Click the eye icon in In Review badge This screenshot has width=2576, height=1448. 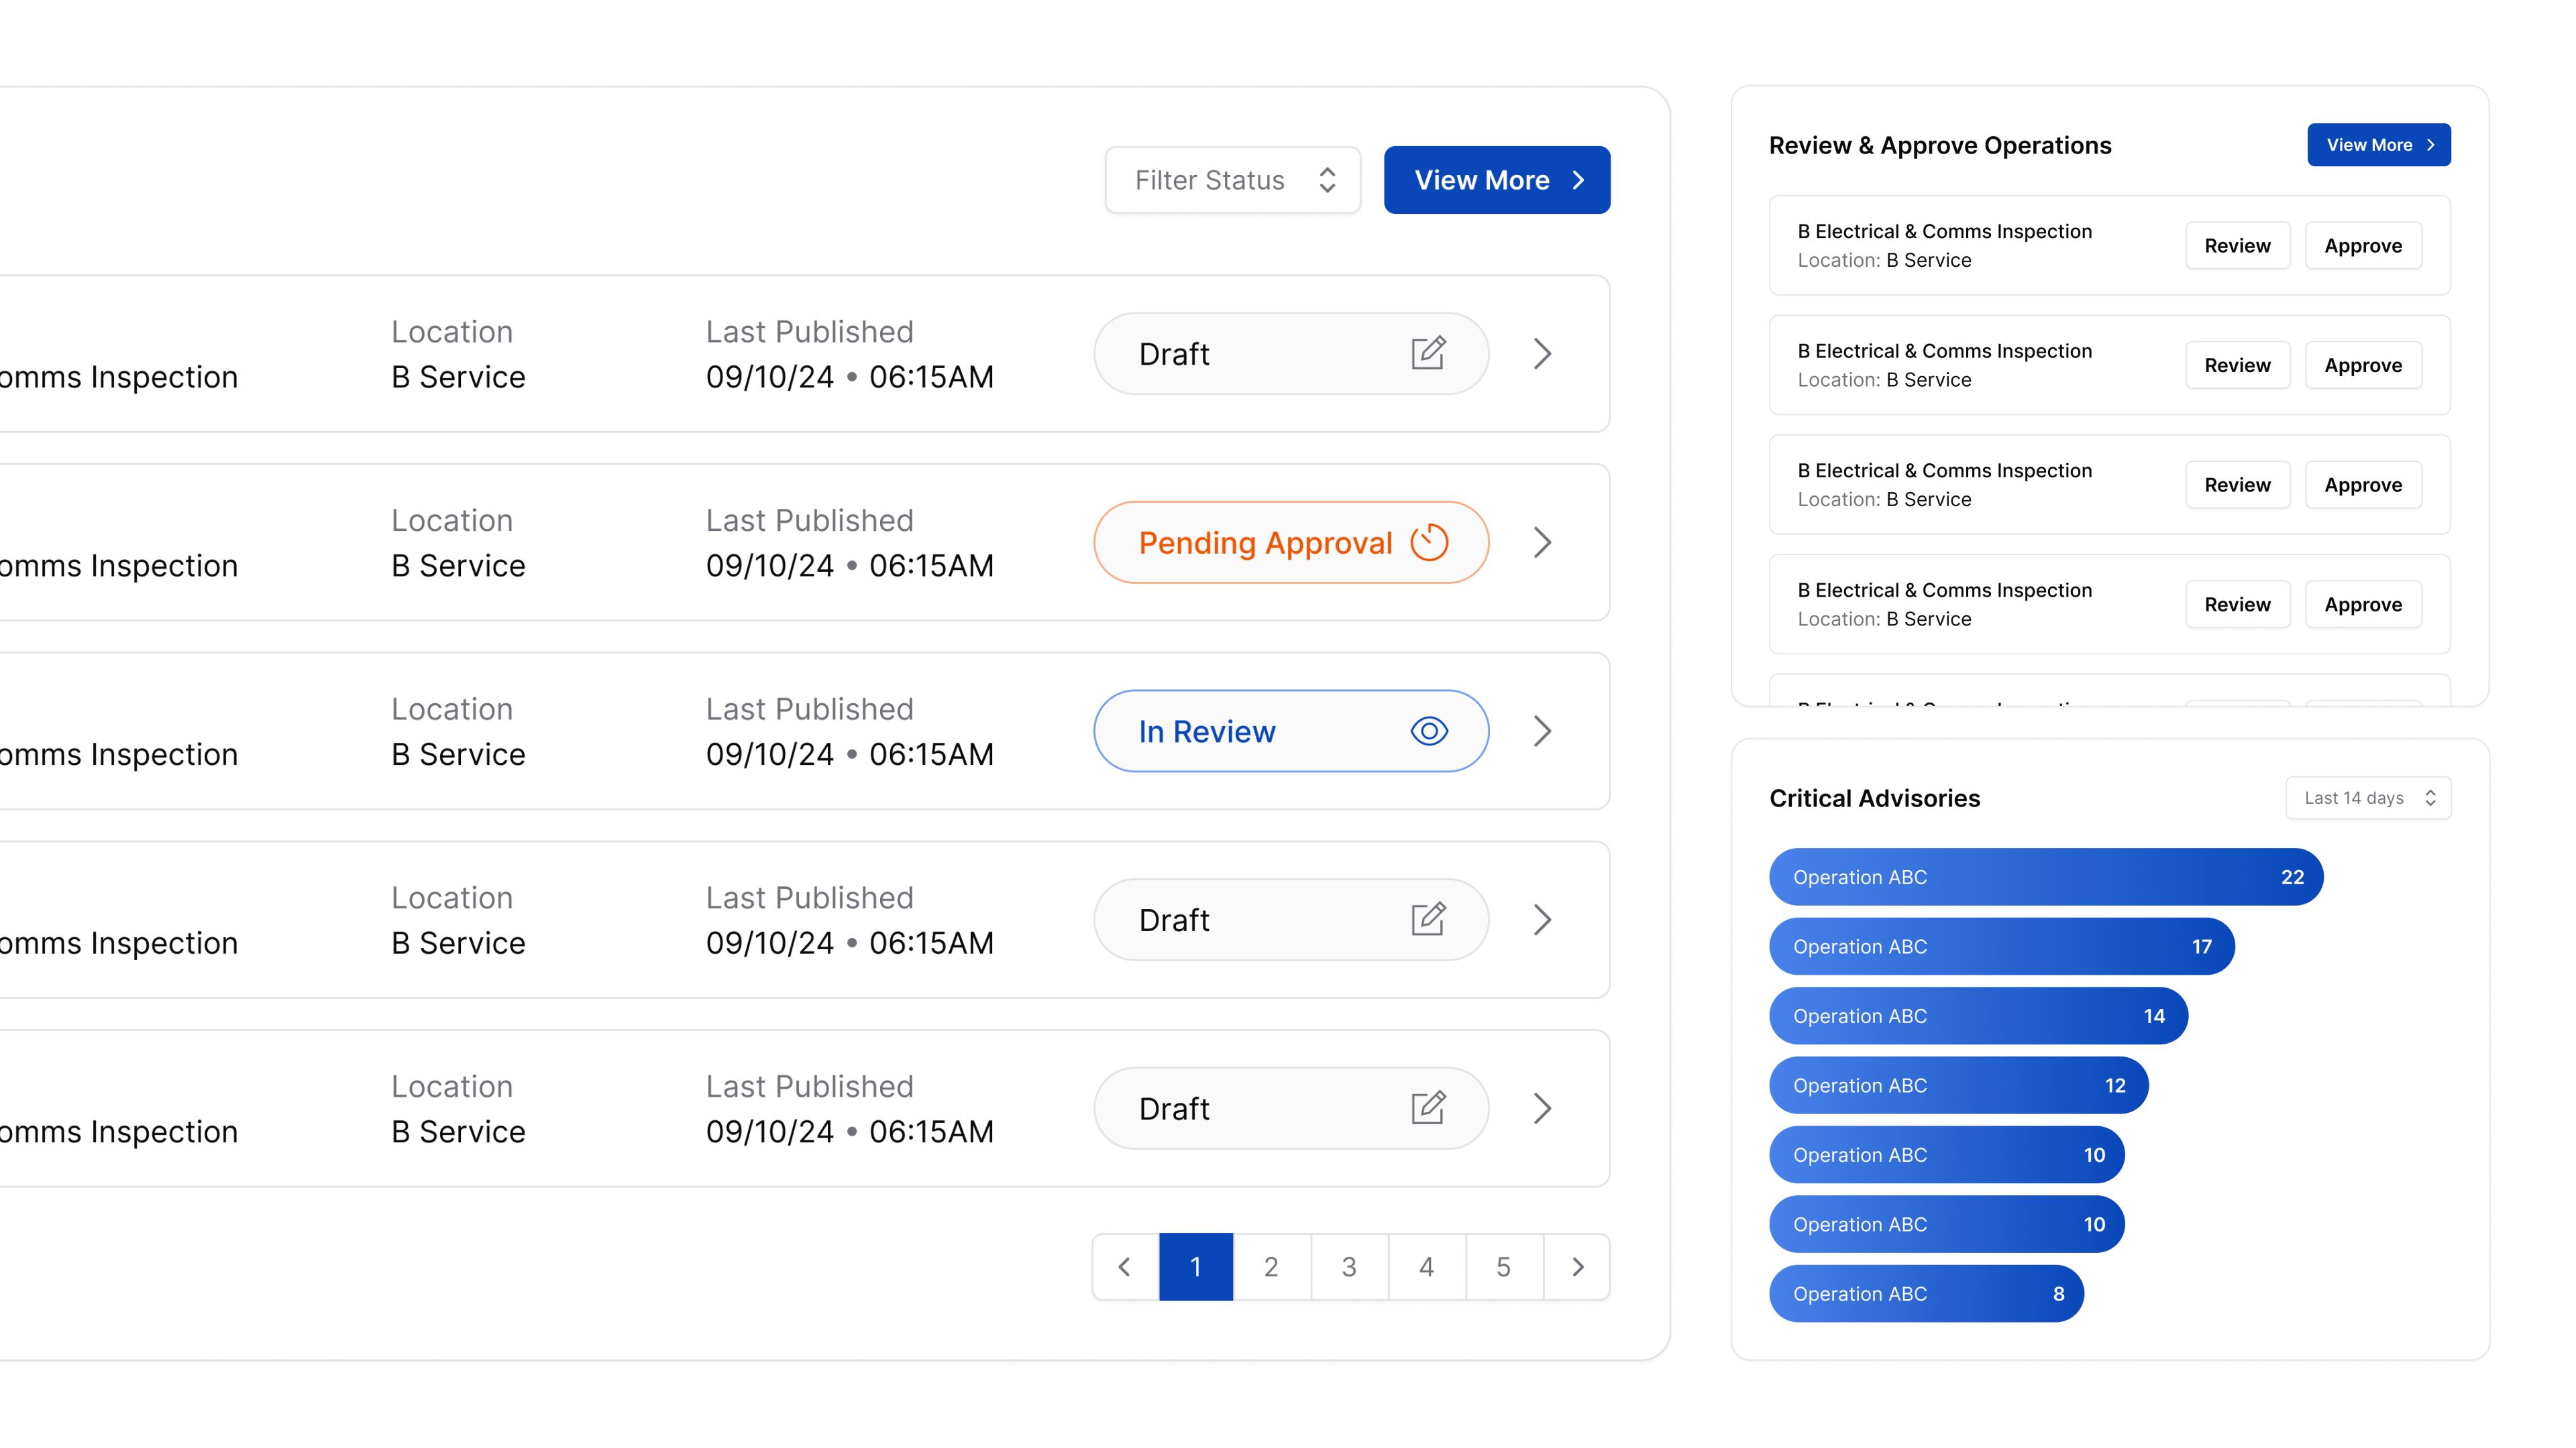click(1429, 731)
